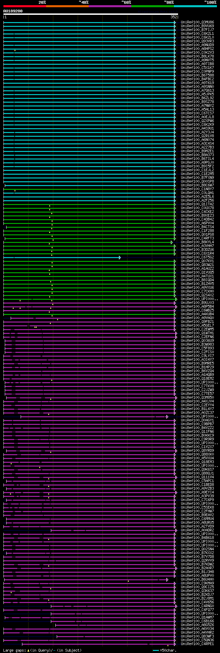The height and width of the screenshot is (653, 220).
Task: Select hit label UniRef100_Q2XPW6
Action: click(x=197, y=121)
